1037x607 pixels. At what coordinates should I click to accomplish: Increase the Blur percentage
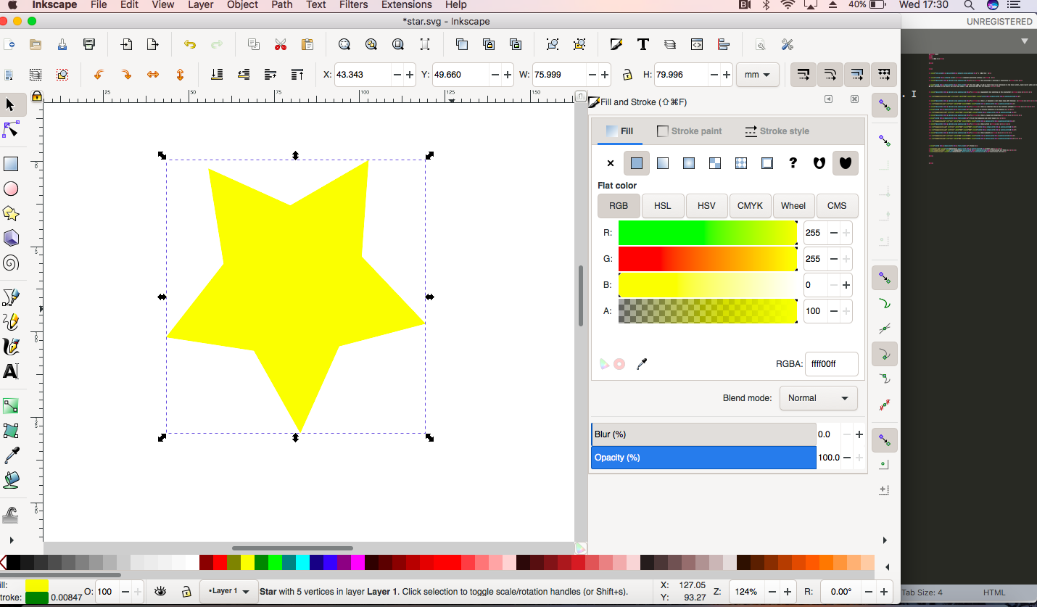(859, 434)
